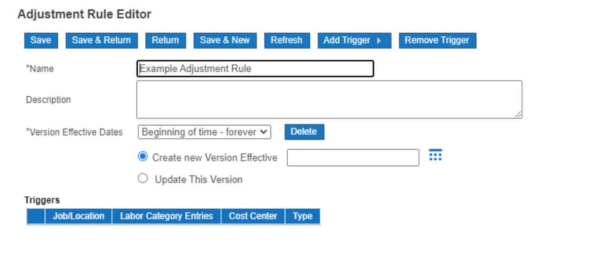Image resolution: width=591 pixels, height=275 pixels.
Task: Open the calendar date picker
Action: point(435,155)
